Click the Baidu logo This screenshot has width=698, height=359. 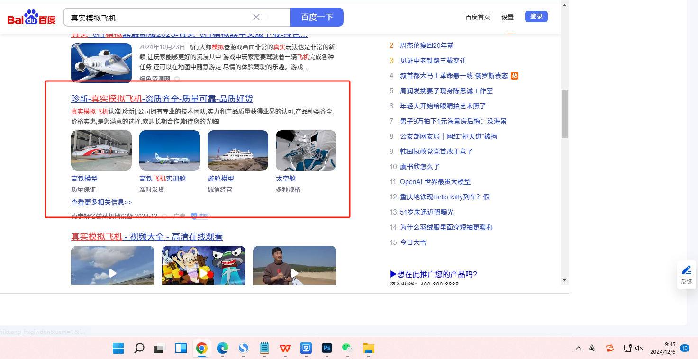pos(31,18)
